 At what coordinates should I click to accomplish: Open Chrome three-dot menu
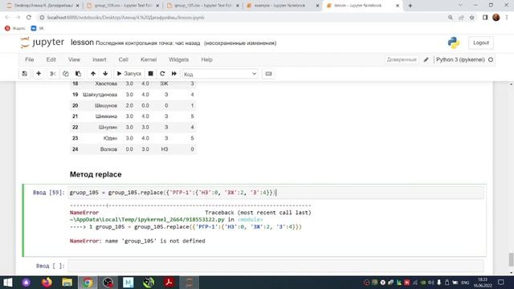507,18
